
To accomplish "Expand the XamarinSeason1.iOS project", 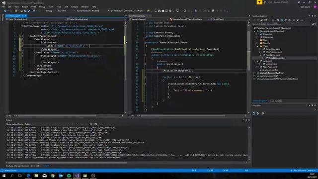I will point(254,76).
